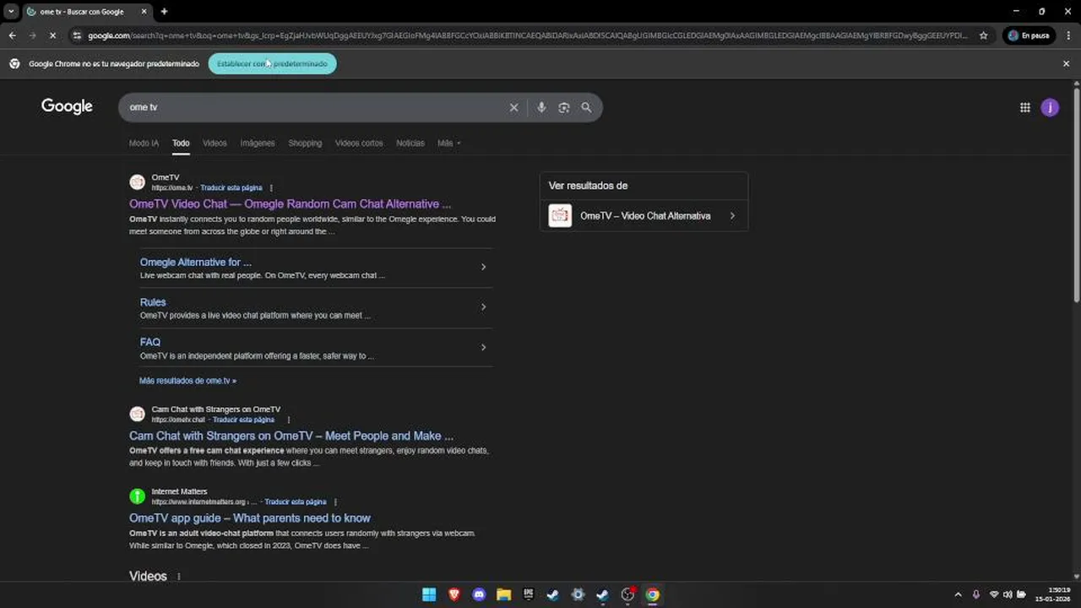Switch to Modo IA tab
The height and width of the screenshot is (608, 1081).
click(144, 143)
